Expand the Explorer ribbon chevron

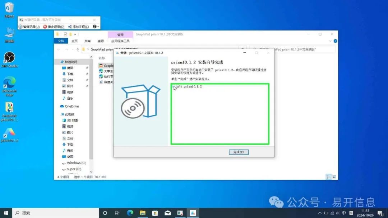[330, 41]
